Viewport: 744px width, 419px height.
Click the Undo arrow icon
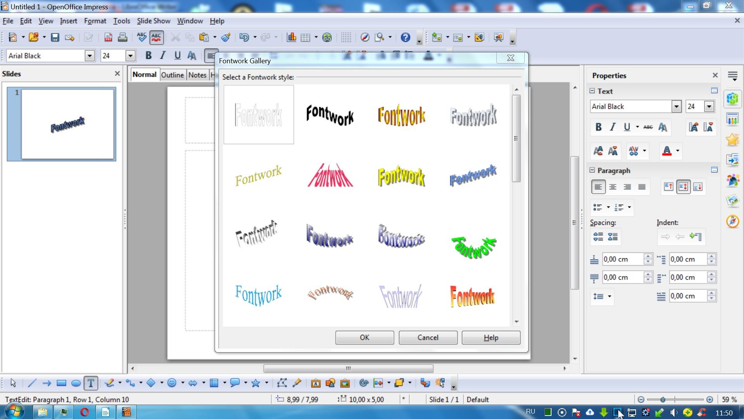[244, 37]
